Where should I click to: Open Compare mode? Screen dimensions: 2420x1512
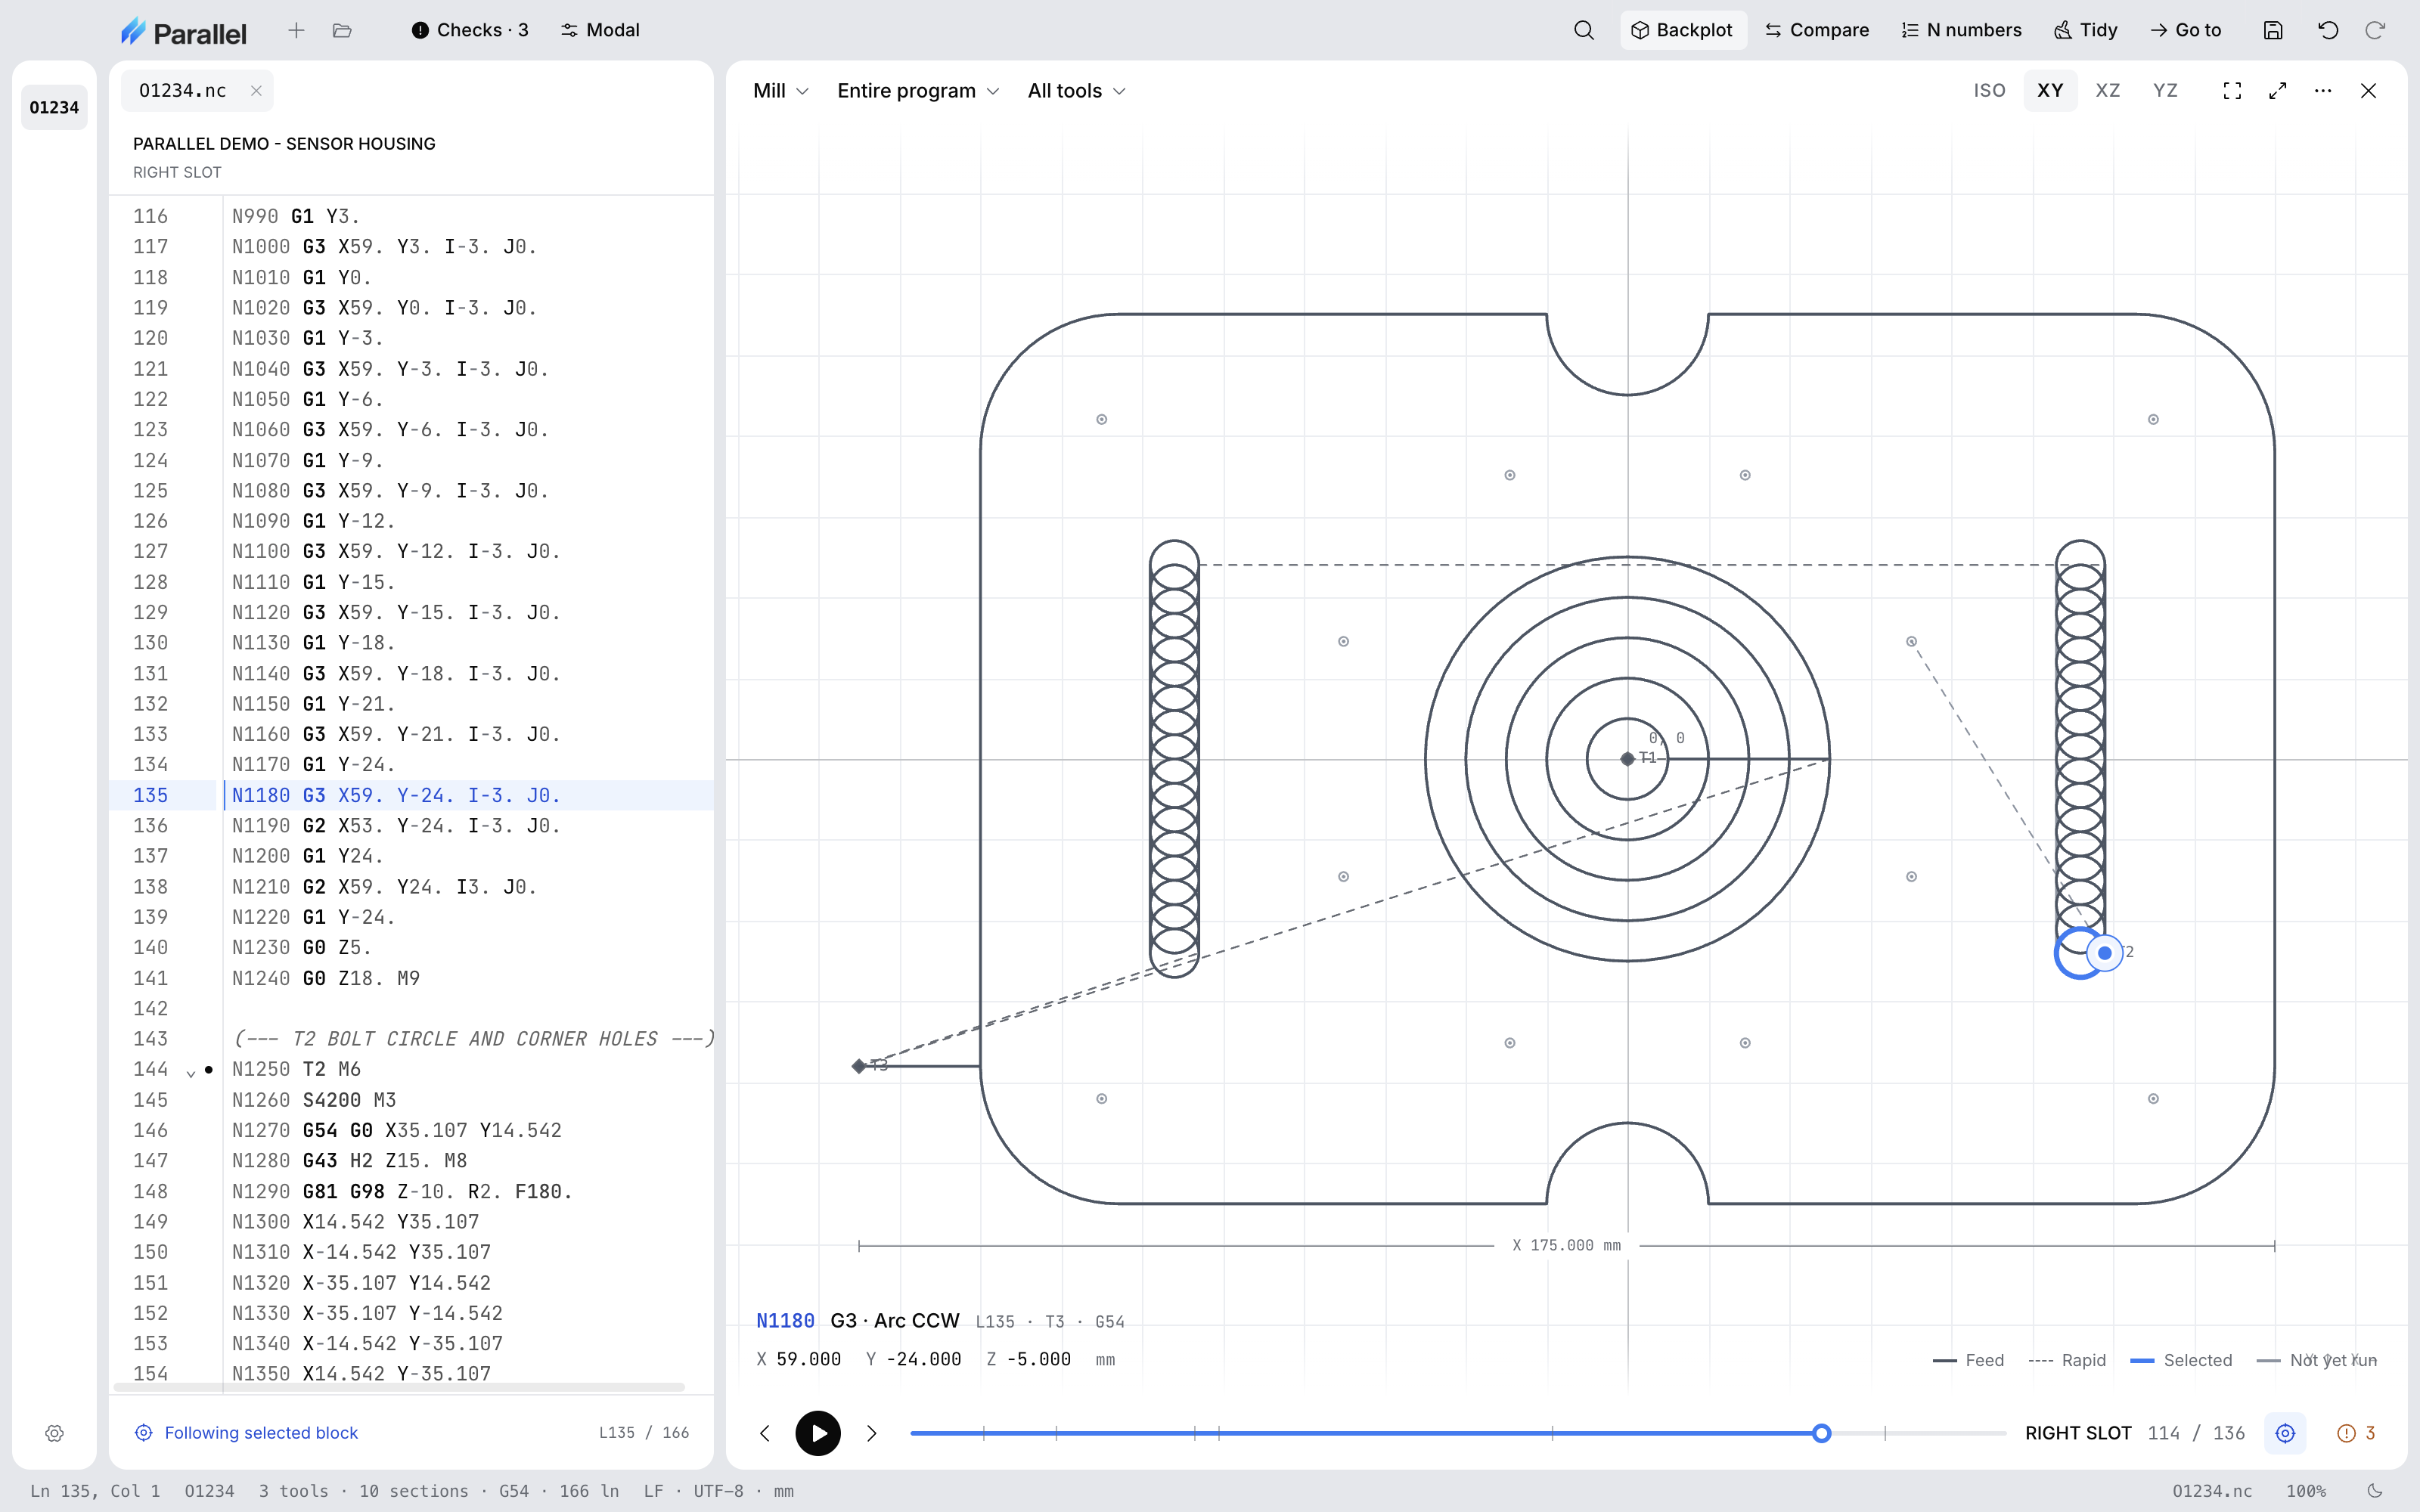(x=1817, y=31)
